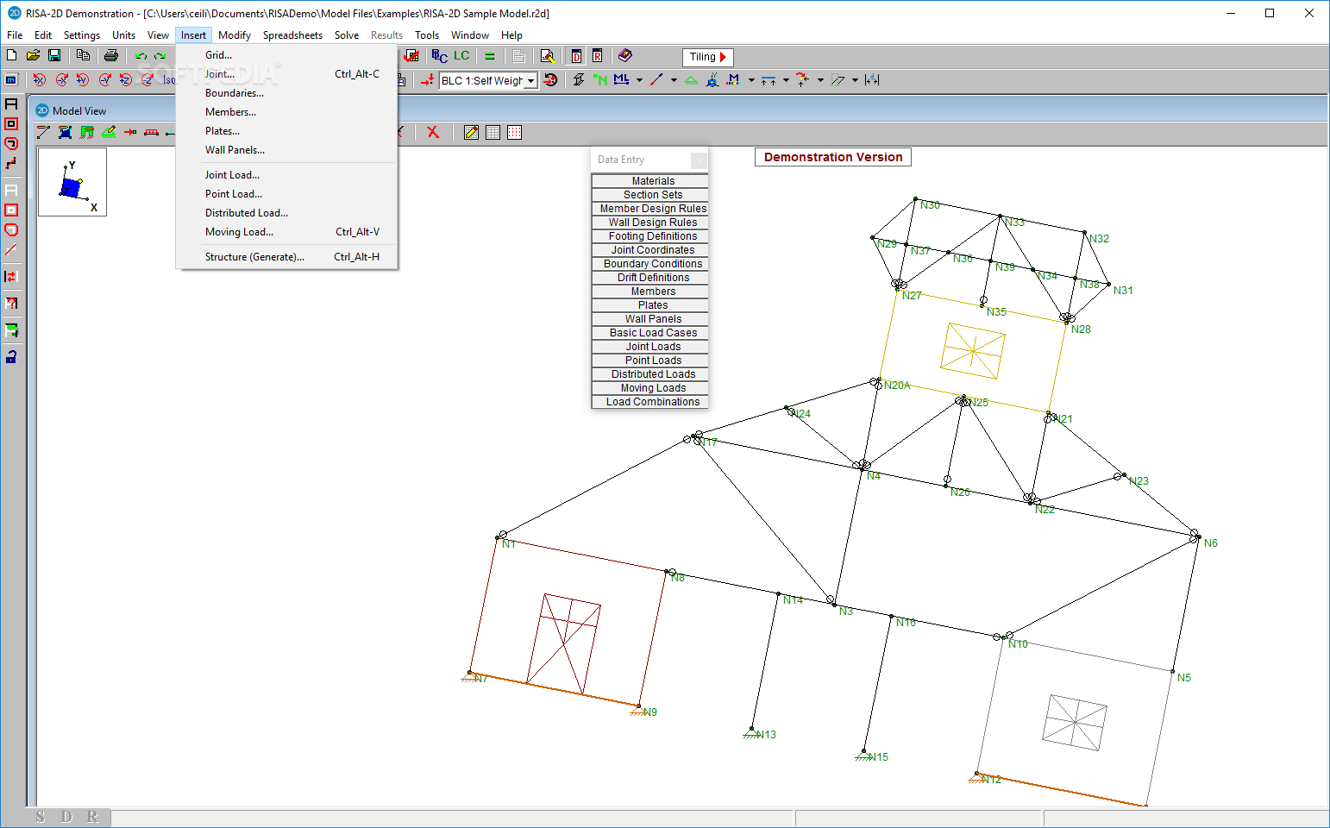
Task: Click the box selection tool in left sidebar
Action: 11,123
